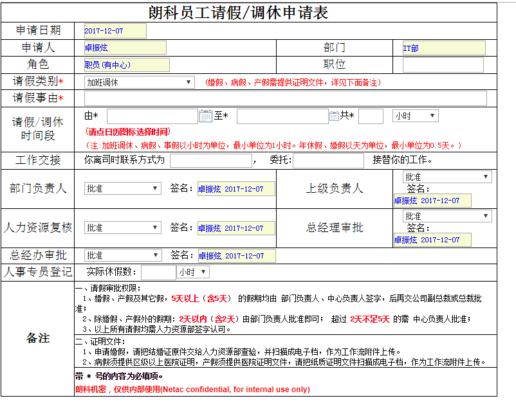Click the text 带 * 号的内容为必填项
516x405 pixels.
[119, 376]
